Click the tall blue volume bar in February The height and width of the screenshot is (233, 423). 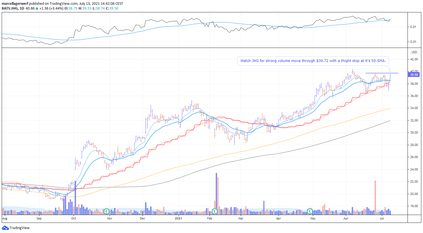216,194
